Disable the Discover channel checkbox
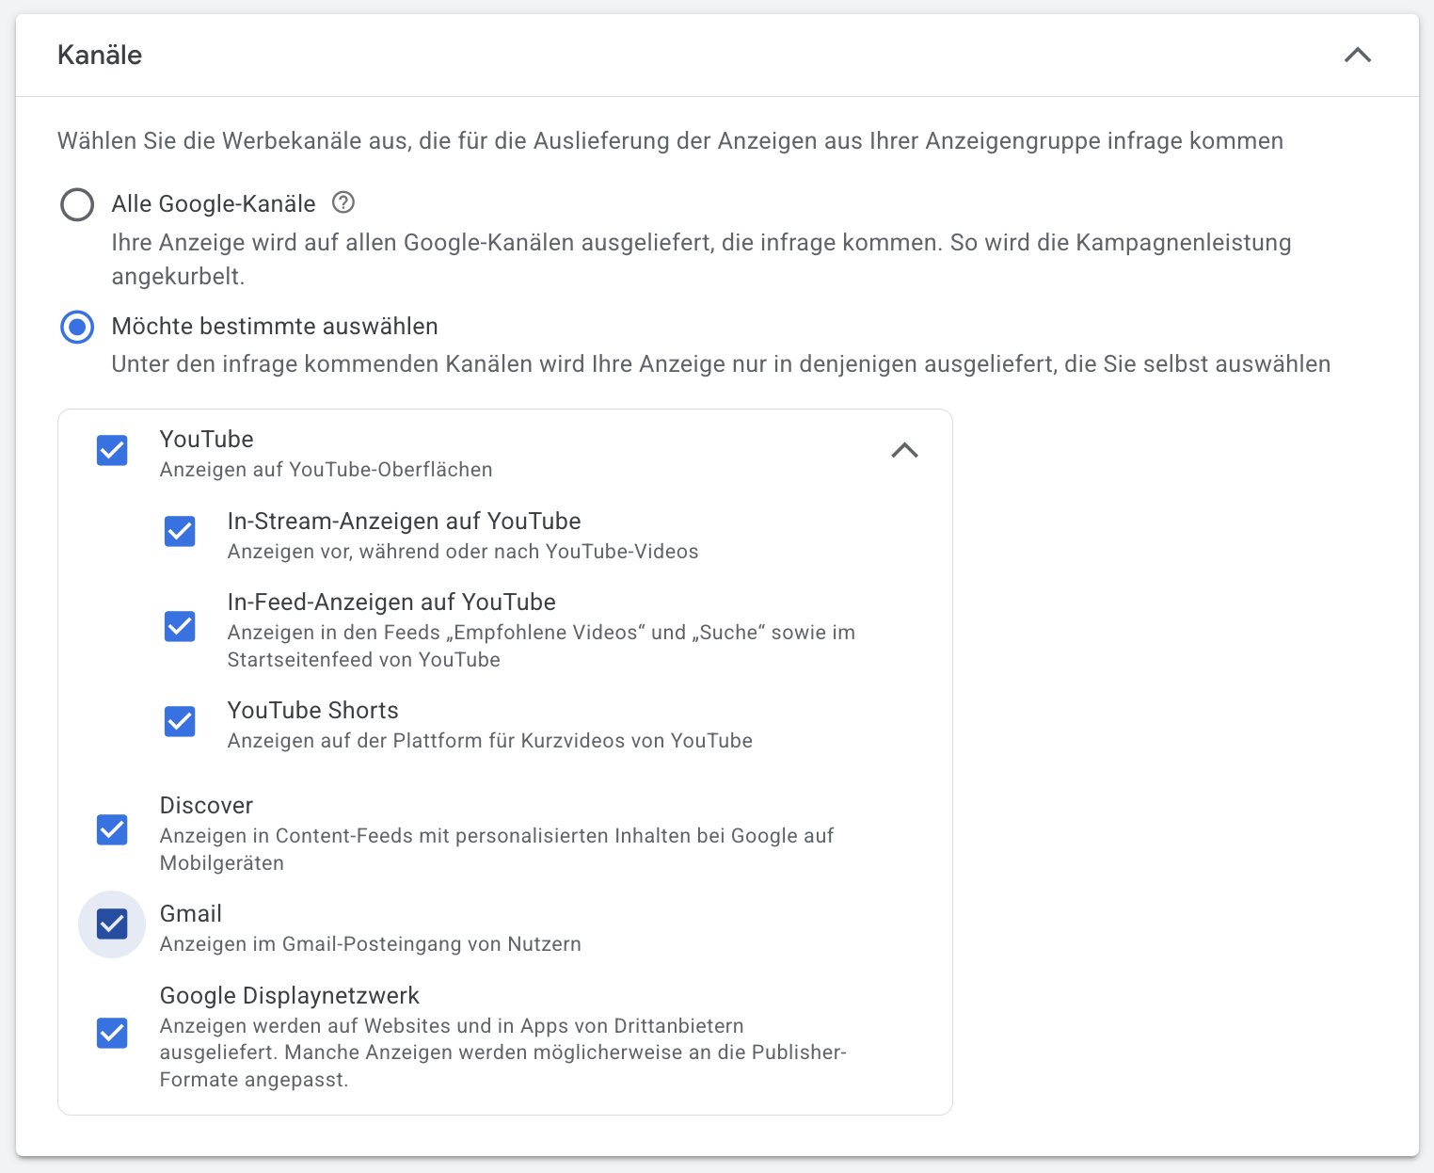This screenshot has width=1434, height=1173. pos(113,830)
